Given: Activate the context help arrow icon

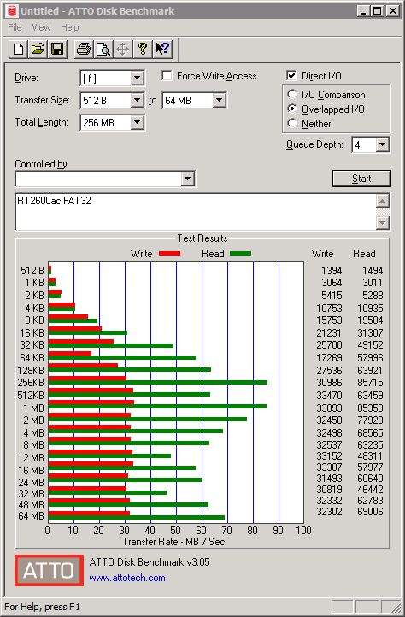Looking at the screenshot, I should 162,50.
